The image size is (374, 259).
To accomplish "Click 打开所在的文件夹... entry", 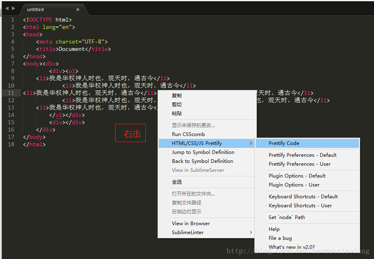I will click(207, 194).
